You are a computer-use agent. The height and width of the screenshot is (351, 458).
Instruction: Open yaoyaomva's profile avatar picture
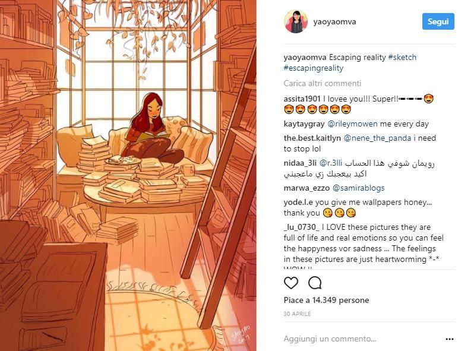[296, 21]
